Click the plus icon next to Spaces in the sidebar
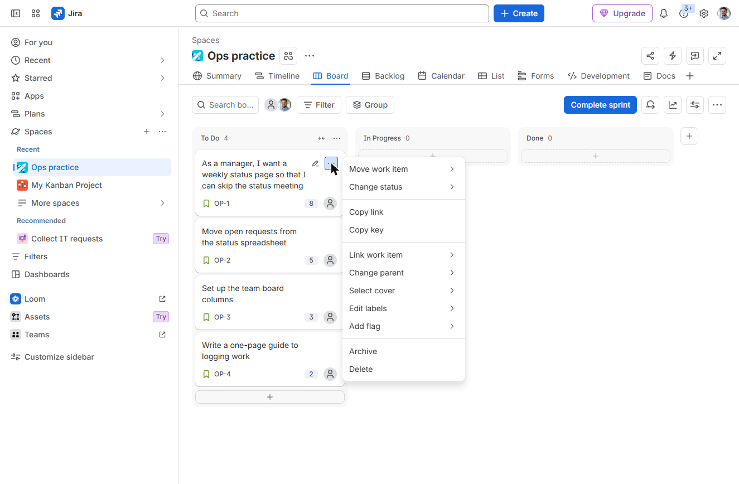The image size is (739, 484). pyautogui.click(x=147, y=132)
